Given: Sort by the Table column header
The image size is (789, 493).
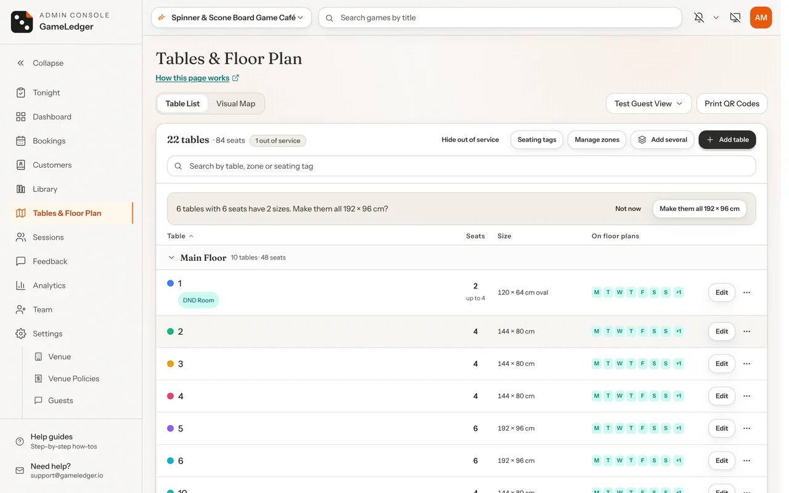Looking at the screenshot, I should [180, 236].
